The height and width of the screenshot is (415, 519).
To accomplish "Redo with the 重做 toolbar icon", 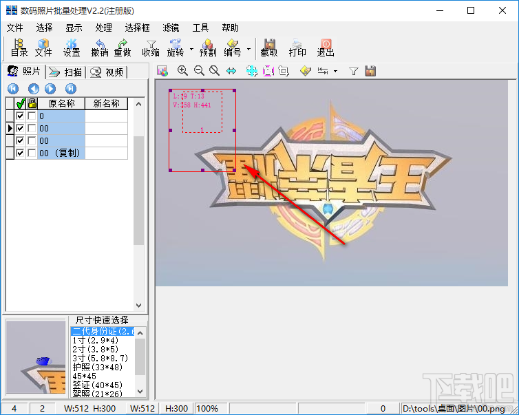I will click(123, 47).
